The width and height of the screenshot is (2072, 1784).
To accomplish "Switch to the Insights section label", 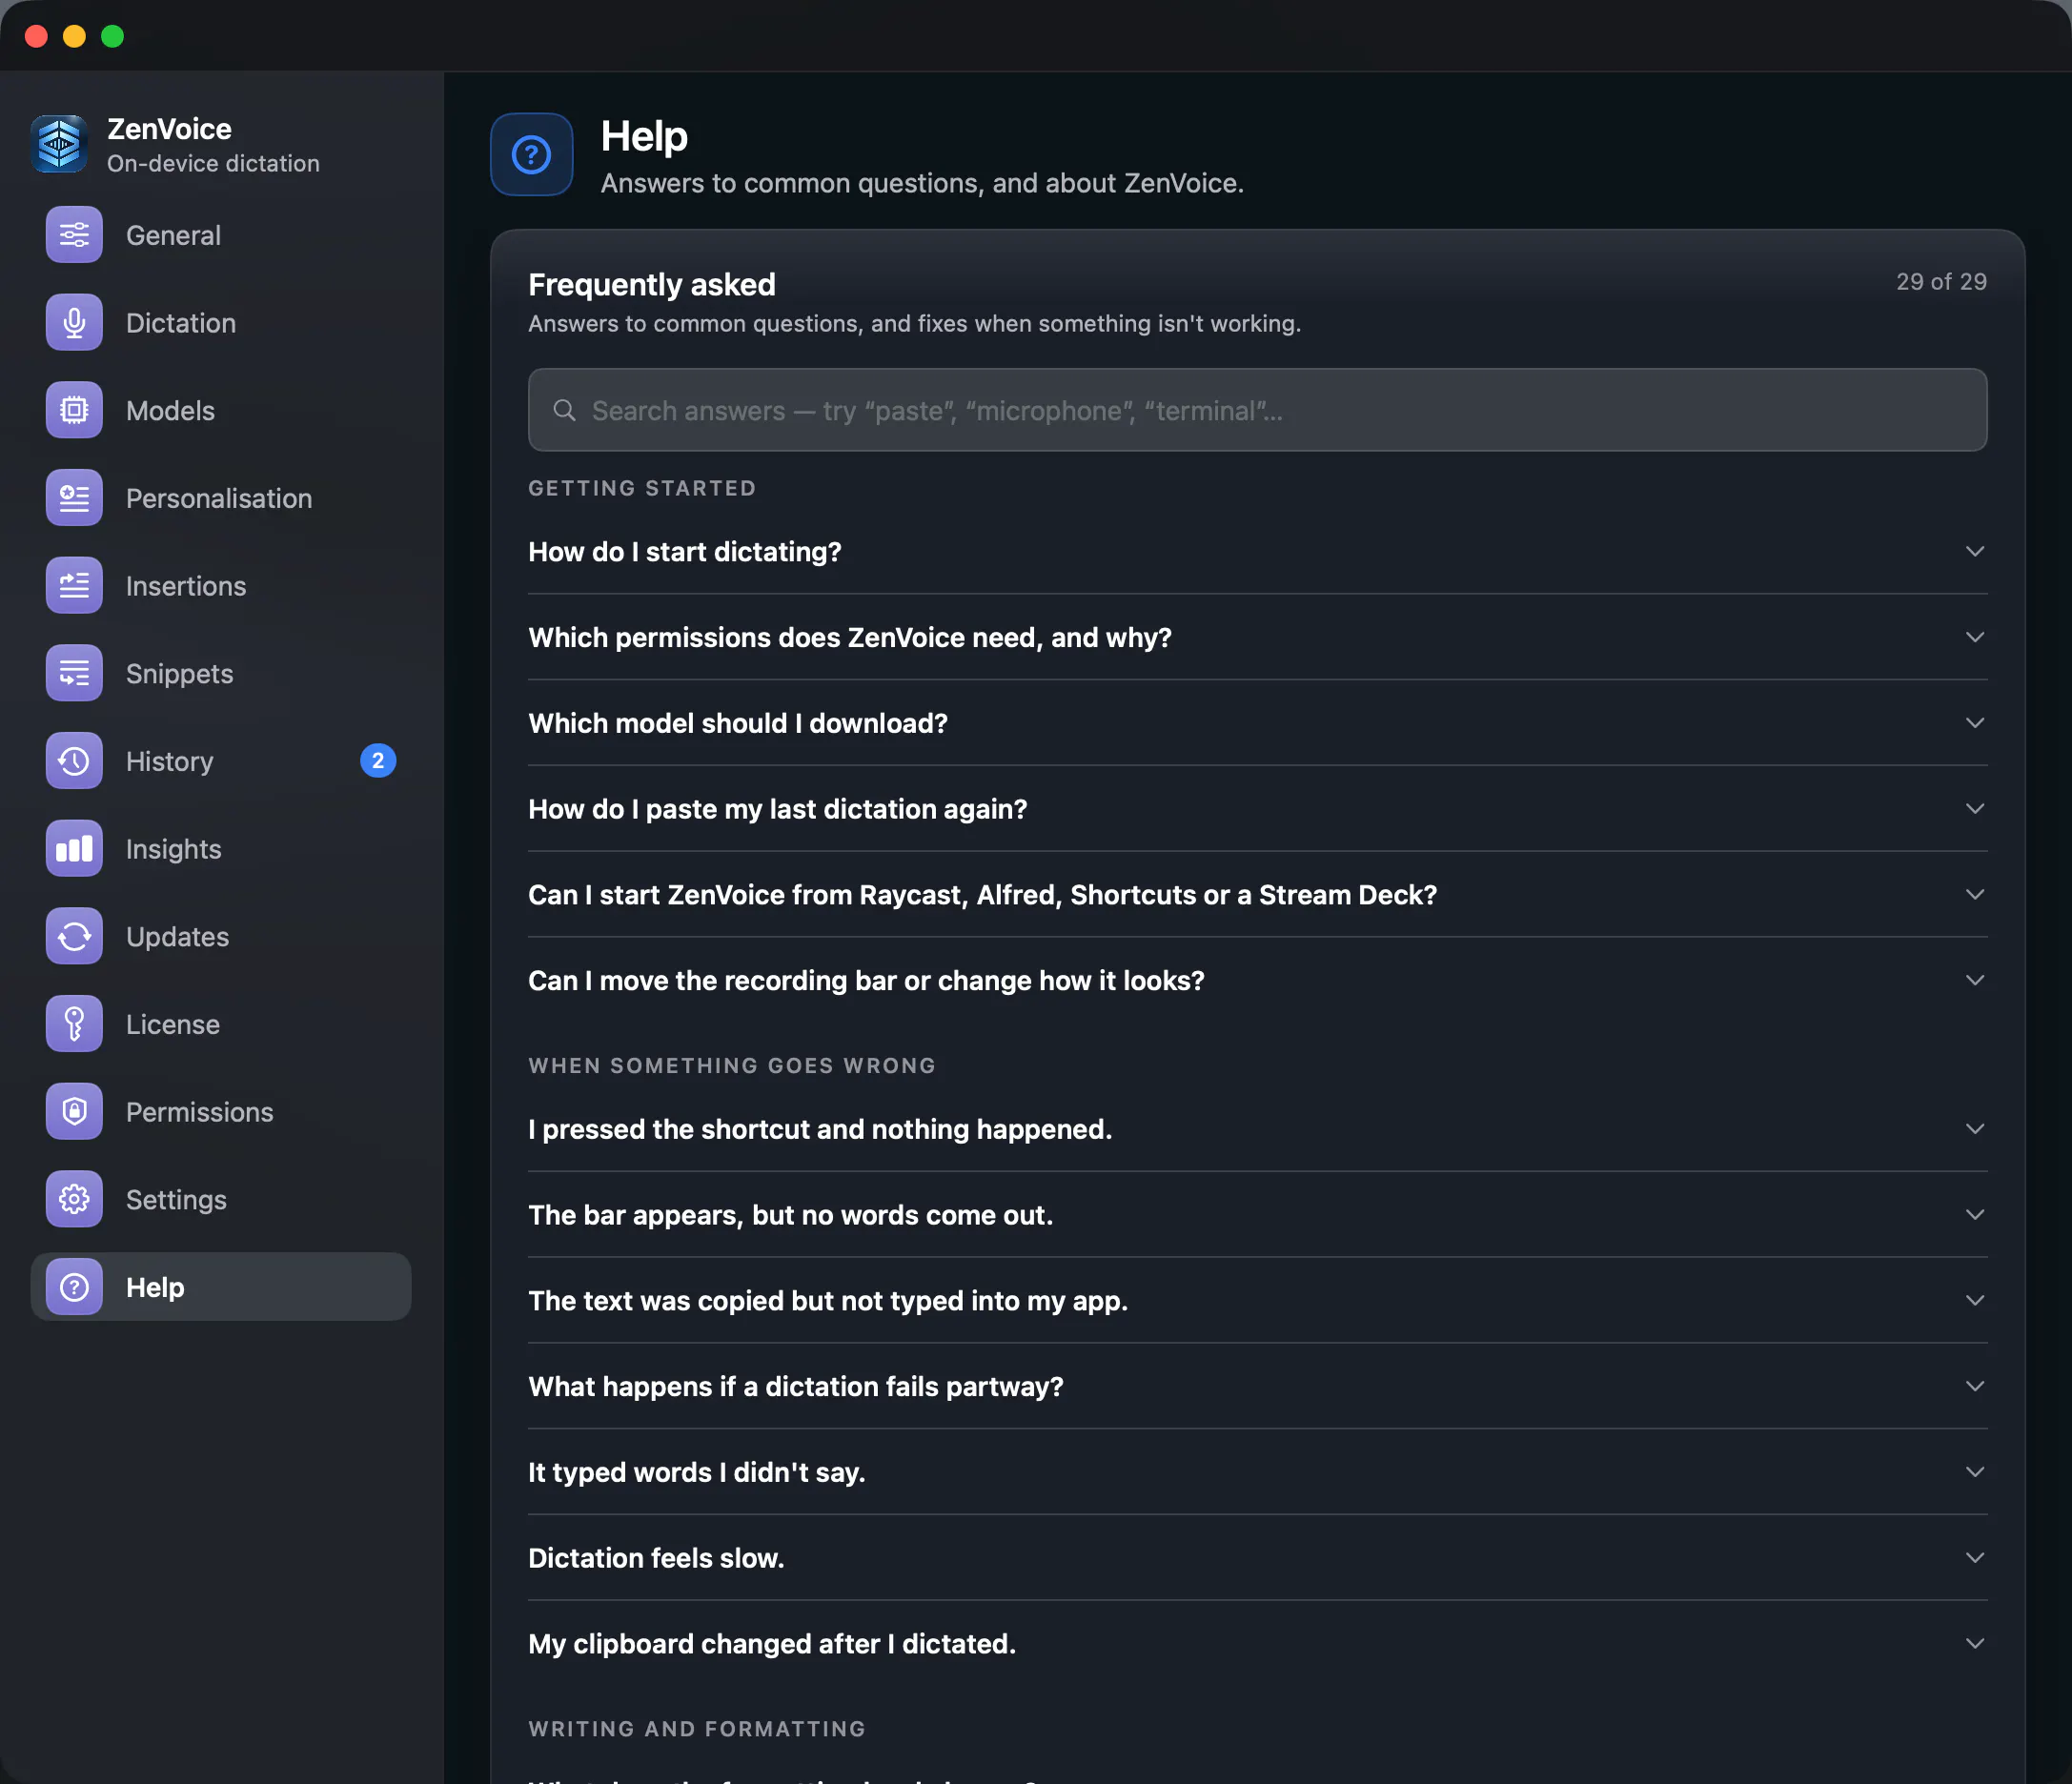I will (x=174, y=849).
